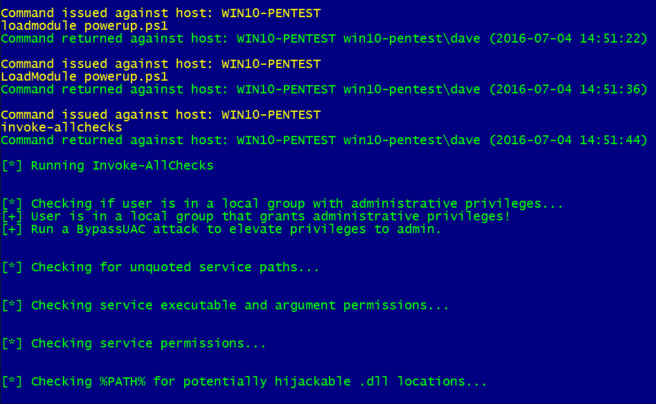Click the 'Checking service permissions...' line
656x404 pixels.
tap(134, 344)
